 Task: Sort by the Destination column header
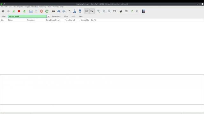click(53, 20)
